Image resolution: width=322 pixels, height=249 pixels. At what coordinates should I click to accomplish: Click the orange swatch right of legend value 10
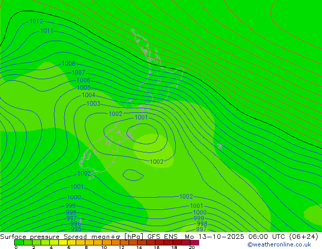pyautogui.click(x=107, y=242)
